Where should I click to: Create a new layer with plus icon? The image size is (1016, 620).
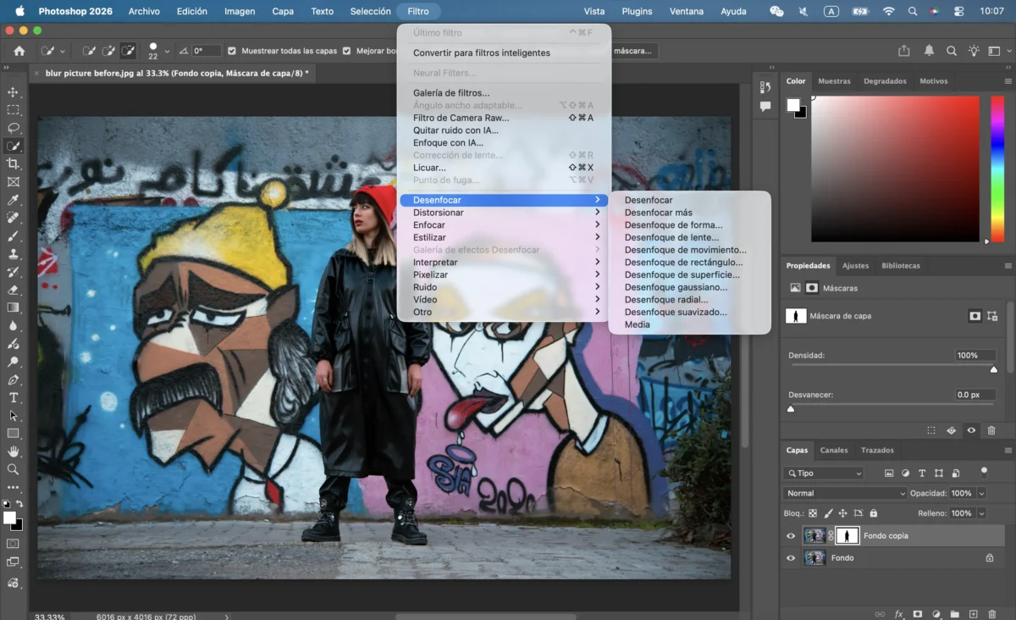(973, 614)
